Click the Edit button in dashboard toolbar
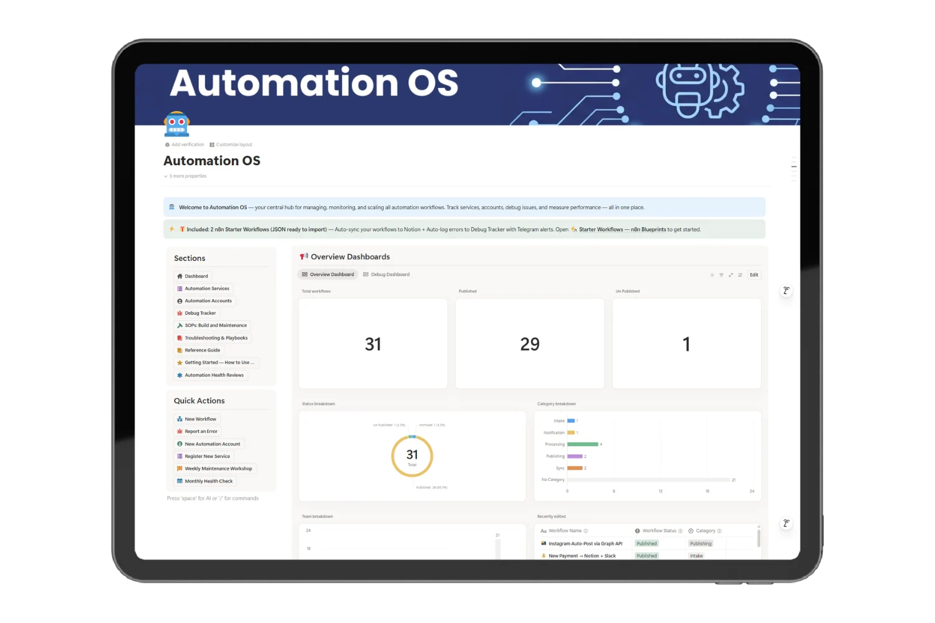Image resolution: width=935 pixels, height=623 pixels. click(754, 275)
